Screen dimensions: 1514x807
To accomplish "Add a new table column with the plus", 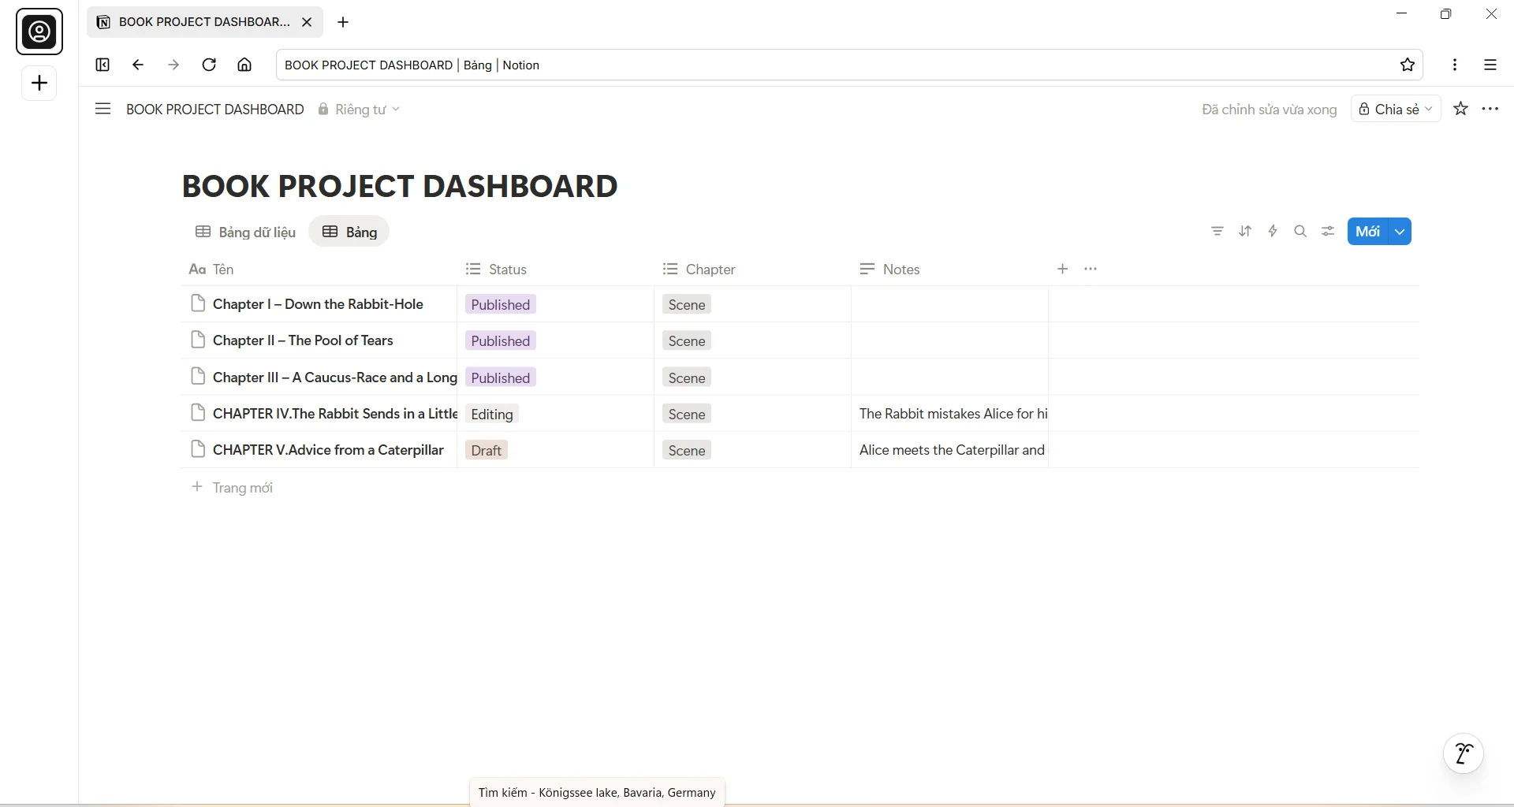I will (1063, 269).
